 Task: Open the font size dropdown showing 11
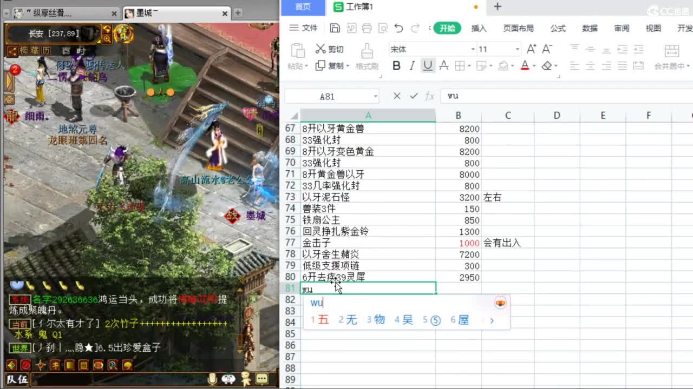tap(517, 49)
